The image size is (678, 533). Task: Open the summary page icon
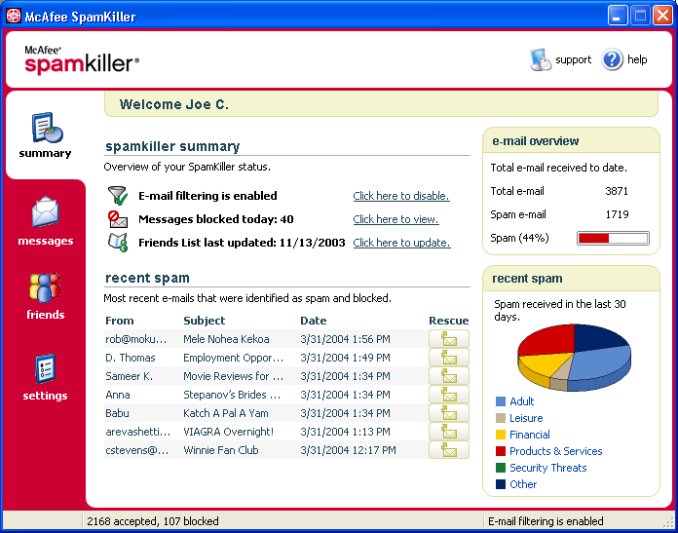tap(47, 128)
